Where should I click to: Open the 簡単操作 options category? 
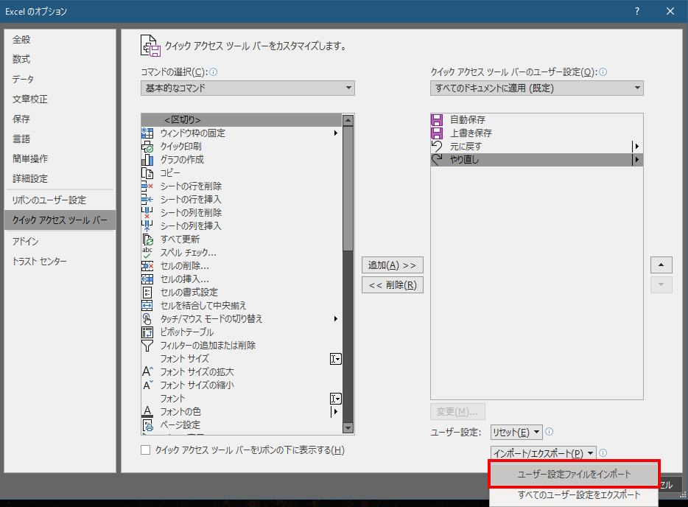[60, 158]
